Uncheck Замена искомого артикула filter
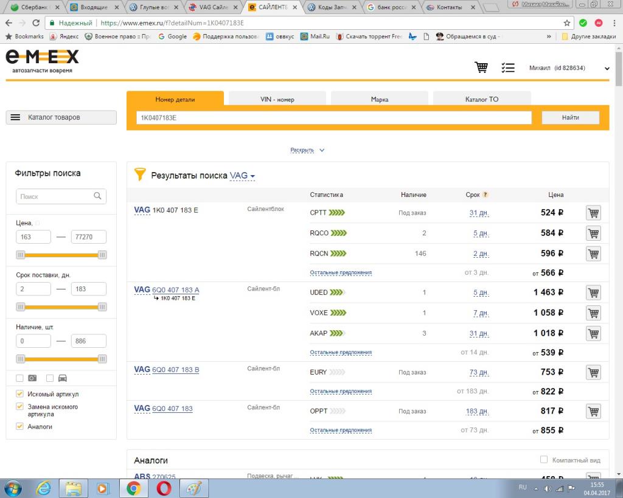This screenshot has height=498, width=623. pyautogui.click(x=19, y=407)
